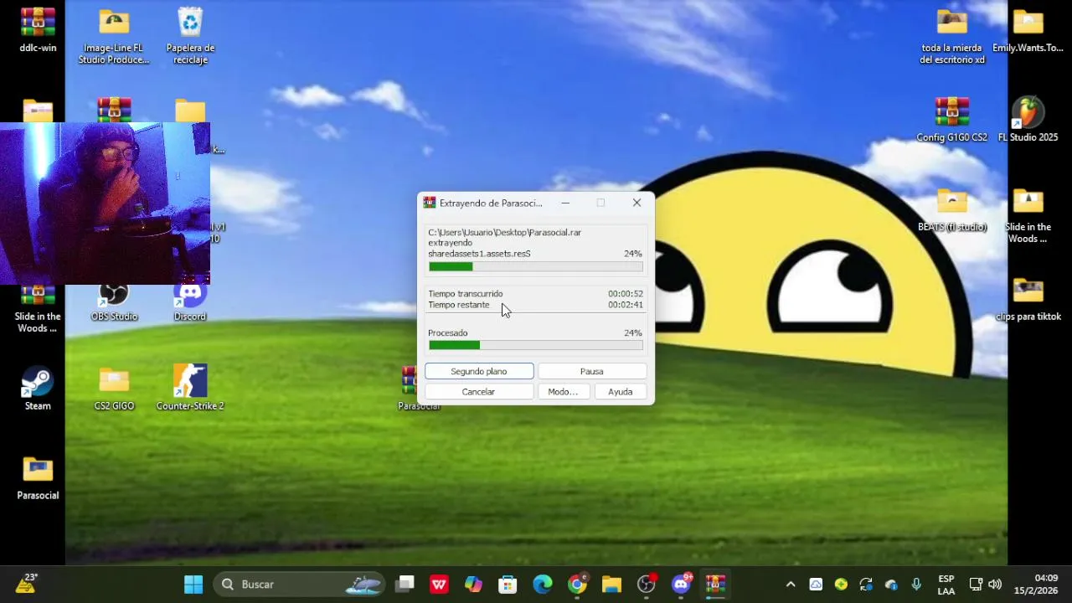
Task: Open the Windows Start menu
Action: coord(193,585)
